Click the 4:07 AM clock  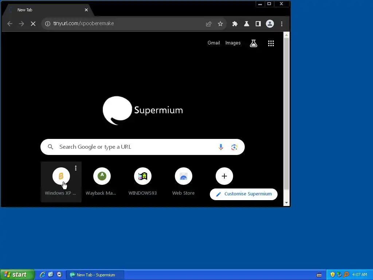point(360,275)
